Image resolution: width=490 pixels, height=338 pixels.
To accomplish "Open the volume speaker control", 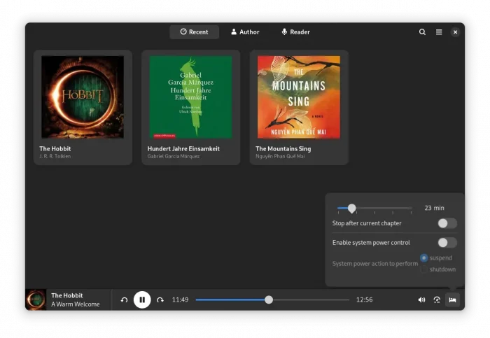I will [421, 300].
